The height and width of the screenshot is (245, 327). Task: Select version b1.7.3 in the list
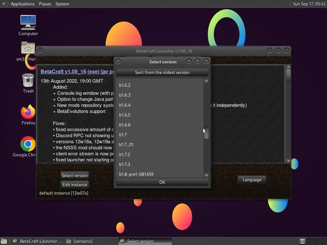[160, 164]
